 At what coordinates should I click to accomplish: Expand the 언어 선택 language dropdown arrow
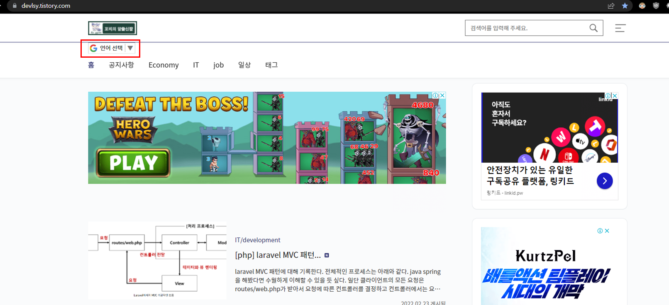pos(130,48)
